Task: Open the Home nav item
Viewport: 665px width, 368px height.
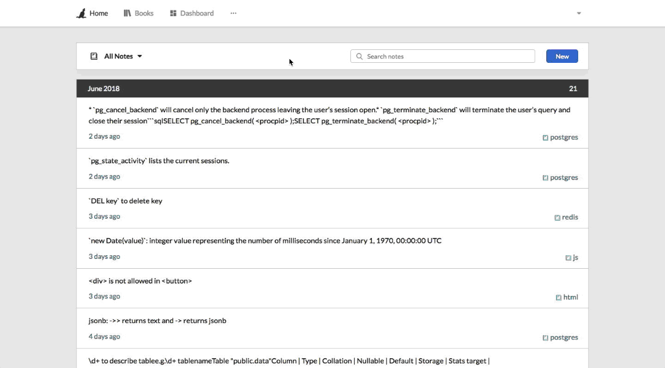Action: point(99,13)
